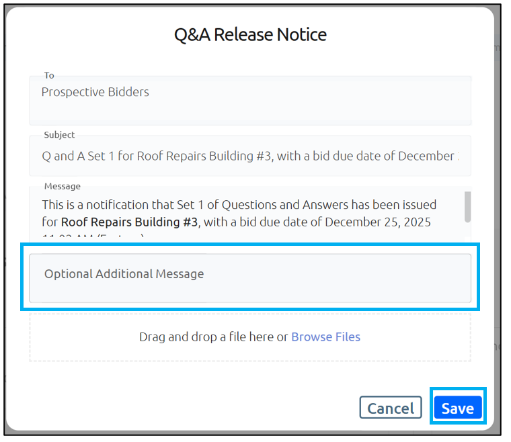Click the Save button
The height and width of the screenshot is (442, 511).
click(457, 408)
